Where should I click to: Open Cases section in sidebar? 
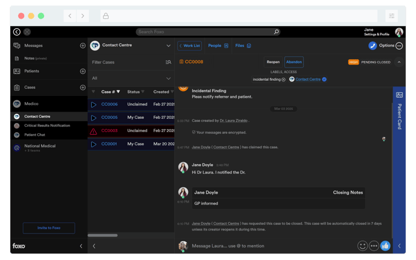click(30, 87)
